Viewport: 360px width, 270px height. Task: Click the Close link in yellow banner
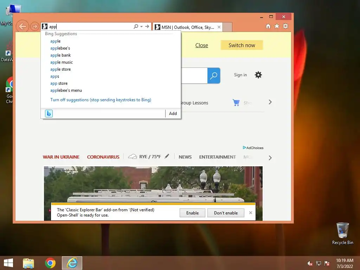(201, 45)
